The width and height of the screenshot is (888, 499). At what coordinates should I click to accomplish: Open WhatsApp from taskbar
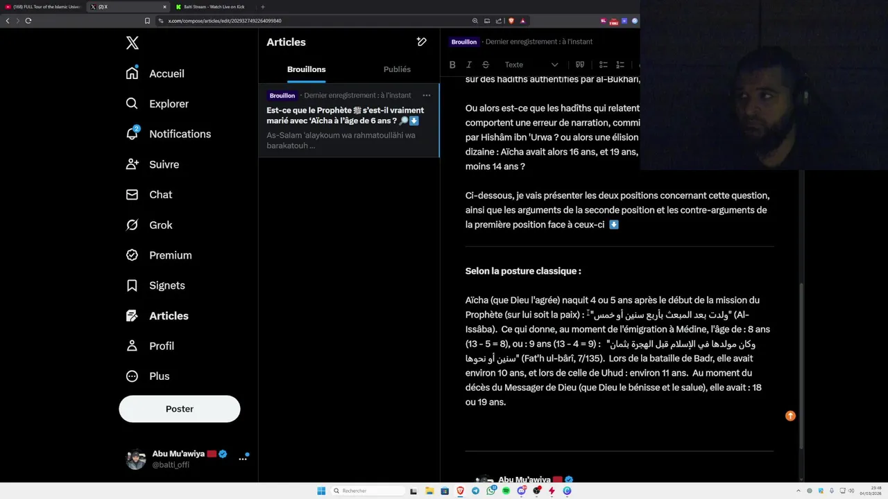click(490, 491)
